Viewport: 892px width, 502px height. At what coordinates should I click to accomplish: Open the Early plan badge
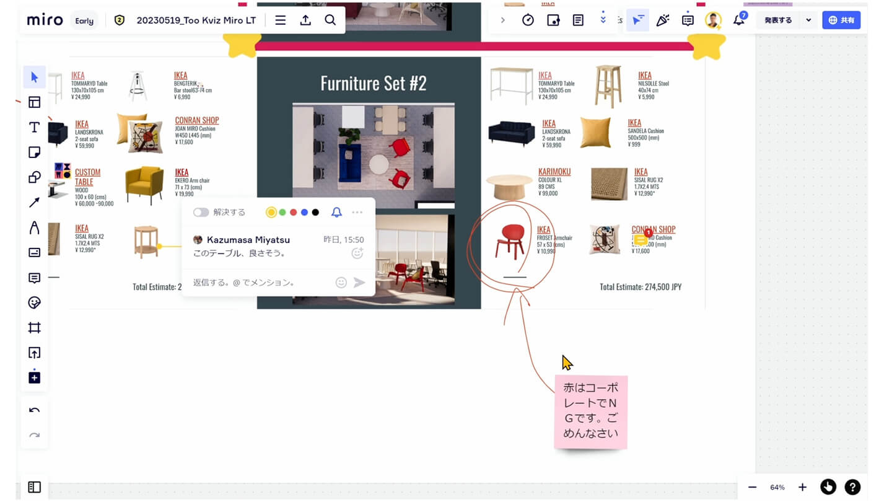[x=84, y=20]
